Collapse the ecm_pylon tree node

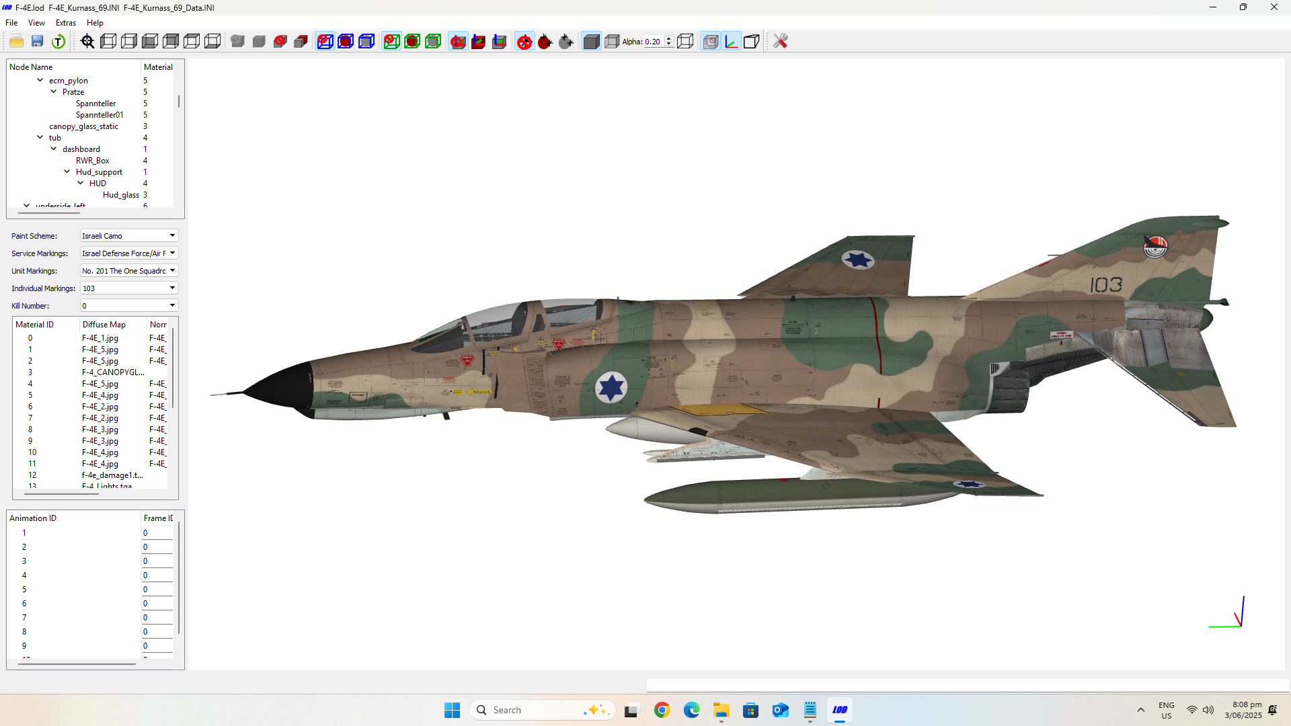tap(40, 80)
